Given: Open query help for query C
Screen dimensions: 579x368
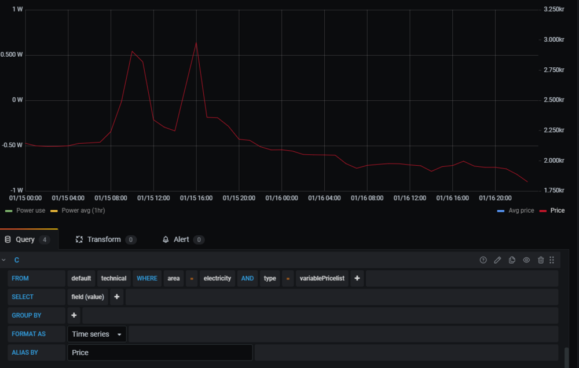Looking at the screenshot, I should [x=483, y=260].
